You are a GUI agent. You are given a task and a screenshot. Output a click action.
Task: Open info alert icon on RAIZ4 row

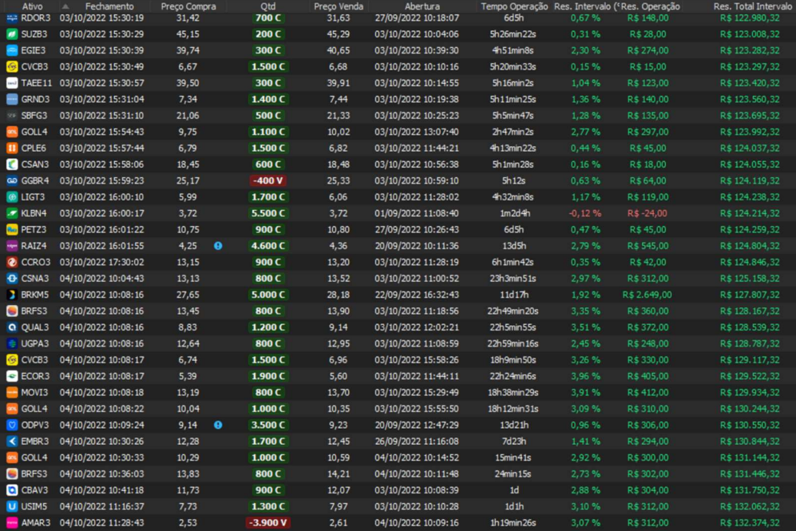(218, 246)
